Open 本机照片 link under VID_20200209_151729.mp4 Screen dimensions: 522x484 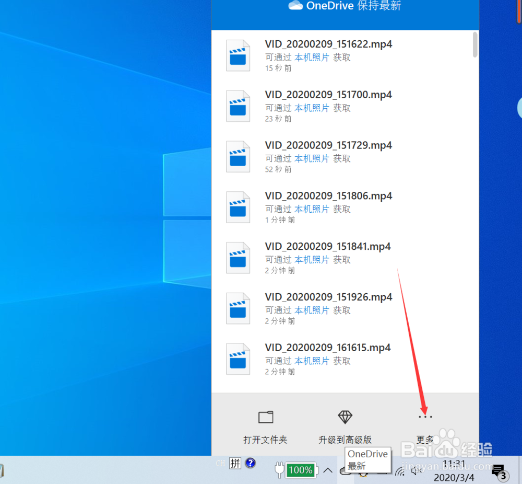312,159
